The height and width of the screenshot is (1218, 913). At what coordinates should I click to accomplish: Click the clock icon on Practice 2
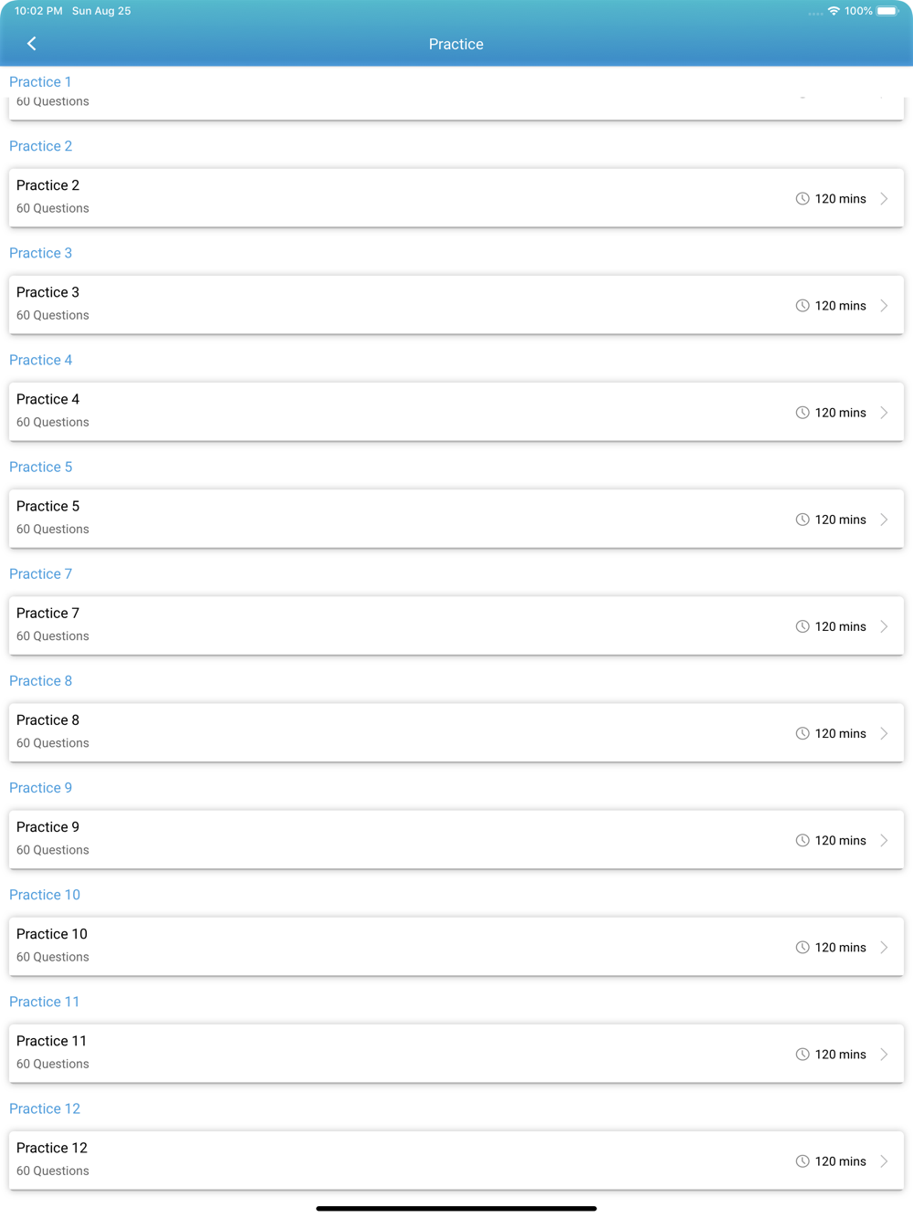tap(803, 199)
